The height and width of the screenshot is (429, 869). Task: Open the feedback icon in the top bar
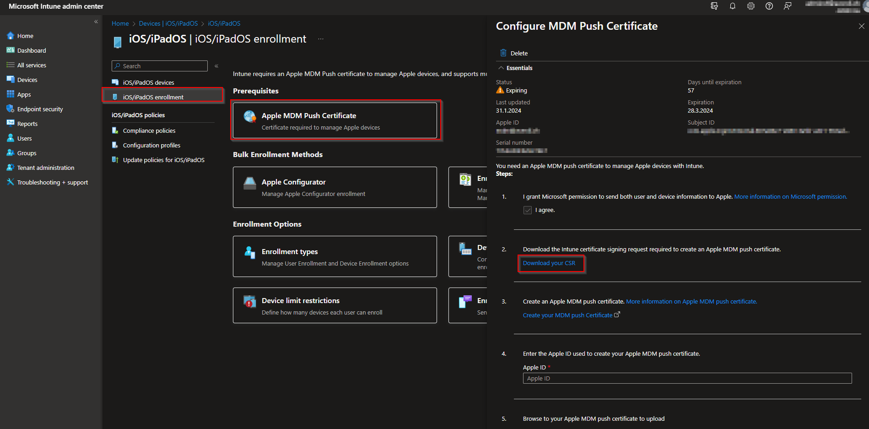[x=787, y=6]
